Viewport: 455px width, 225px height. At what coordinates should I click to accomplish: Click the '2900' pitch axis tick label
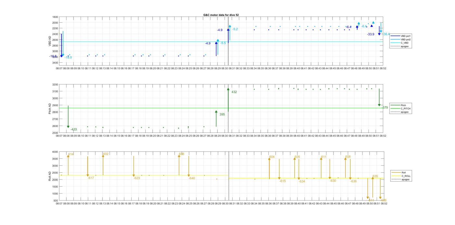(x=55, y=105)
